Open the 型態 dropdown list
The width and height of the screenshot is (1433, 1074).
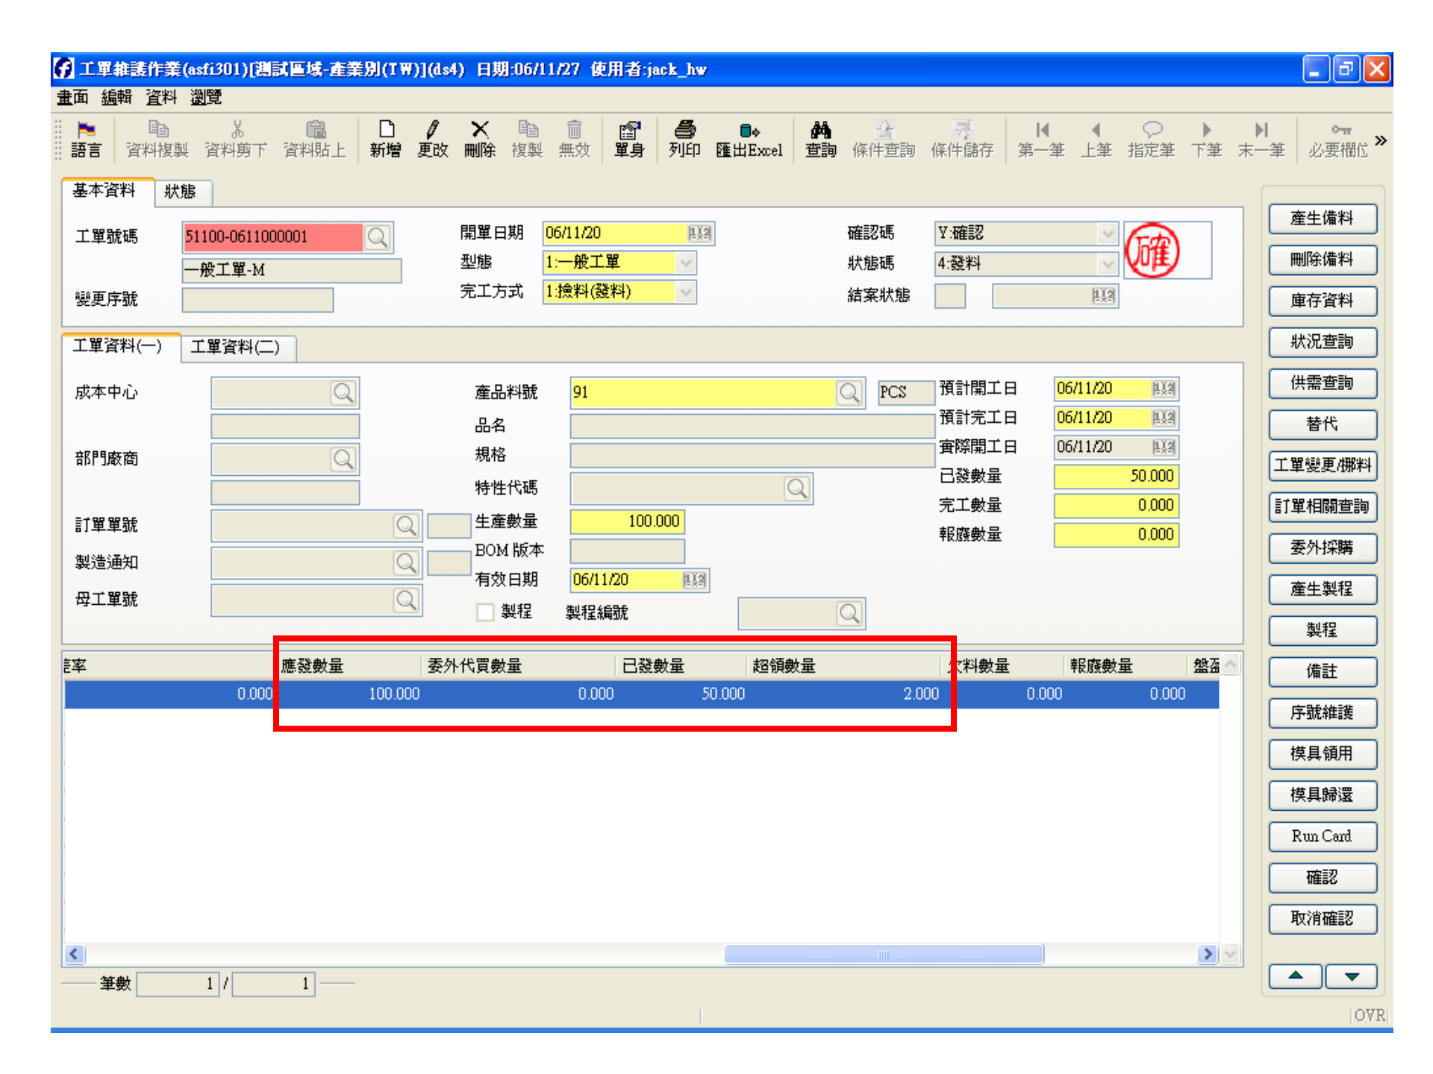point(684,263)
